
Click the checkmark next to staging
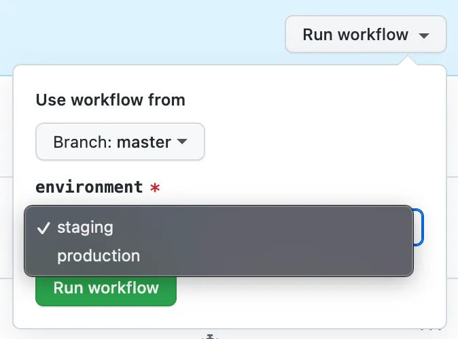(x=43, y=228)
